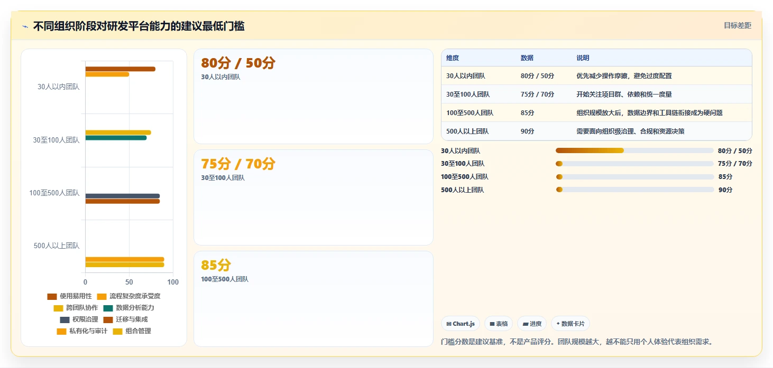
Task: Hide the 数据分析能力 legend series
Action: (x=128, y=308)
